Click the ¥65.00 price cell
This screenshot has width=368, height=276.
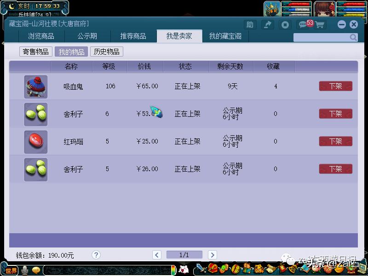[x=147, y=86]
